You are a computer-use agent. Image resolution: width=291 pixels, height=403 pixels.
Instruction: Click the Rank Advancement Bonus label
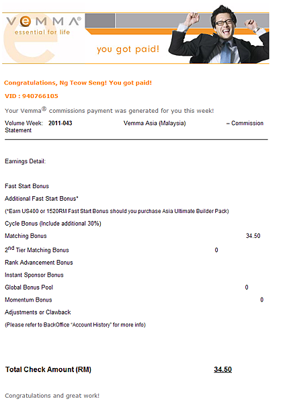[39, 263]
